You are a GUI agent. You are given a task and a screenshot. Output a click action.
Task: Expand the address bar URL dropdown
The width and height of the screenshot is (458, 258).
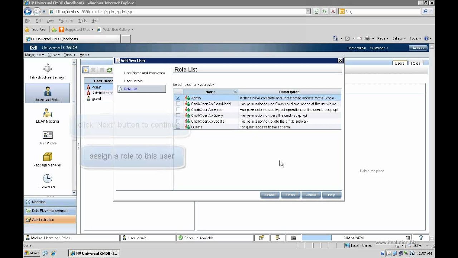pos(308,11)
